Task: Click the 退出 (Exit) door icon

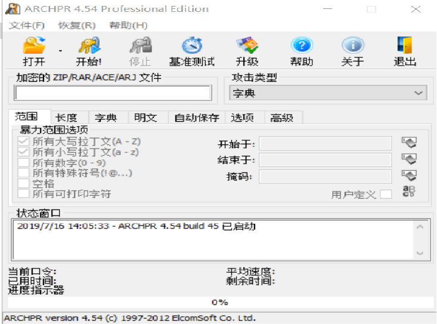Action: pos(405,45)
